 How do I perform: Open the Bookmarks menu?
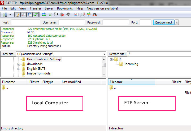[x=65, y=8]
